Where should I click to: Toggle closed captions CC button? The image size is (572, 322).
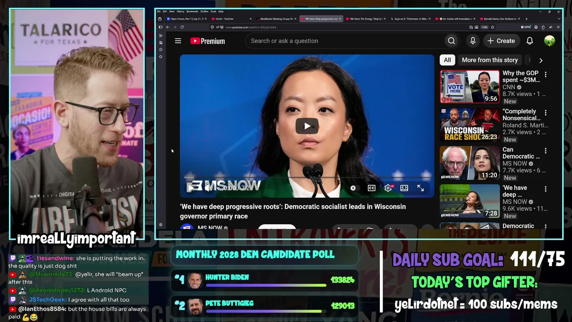371,188
